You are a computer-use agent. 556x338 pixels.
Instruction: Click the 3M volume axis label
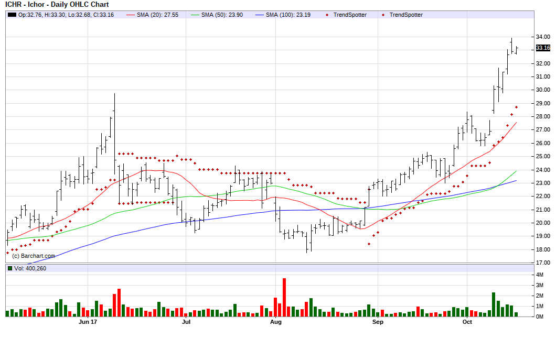click(x=539, y=285)
